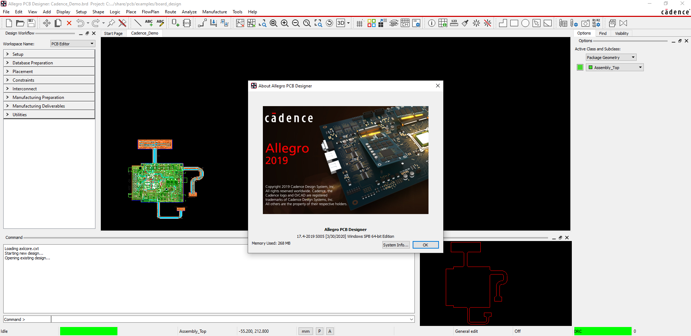The height and width of the screenshot is (336, 691).
Task: Click the Zoom Out magnifier icon
Action: 296,23
